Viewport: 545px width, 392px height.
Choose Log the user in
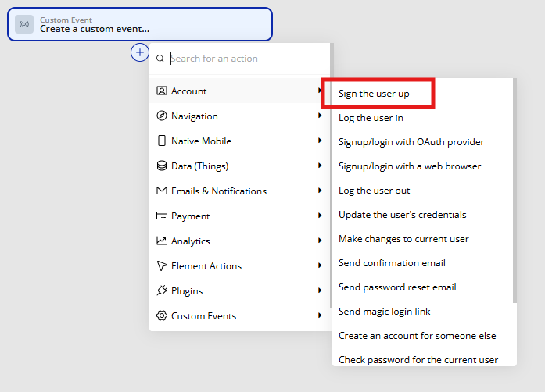(x=371, y=118)
